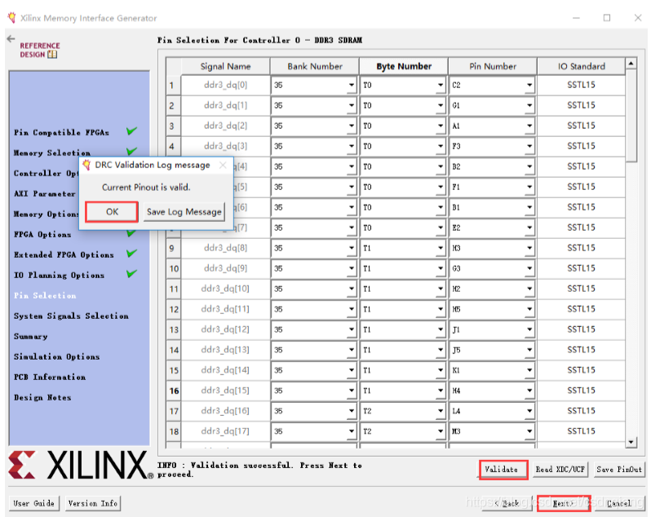
Task: Click Save PinOut button
Action: pyautogui.click(x=618, y=469)
